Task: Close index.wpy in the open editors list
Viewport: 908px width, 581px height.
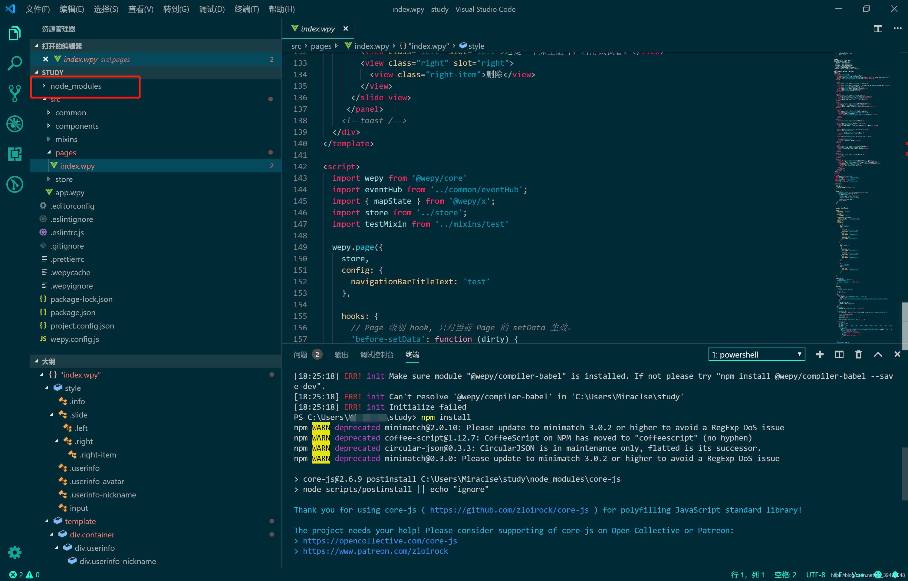Action: (x=45, y=59)
